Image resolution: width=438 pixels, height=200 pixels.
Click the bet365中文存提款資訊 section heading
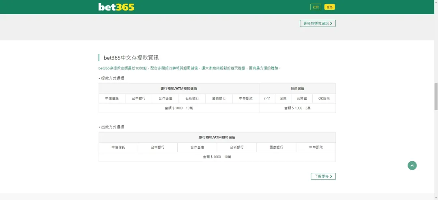click(x=131, y=58)
